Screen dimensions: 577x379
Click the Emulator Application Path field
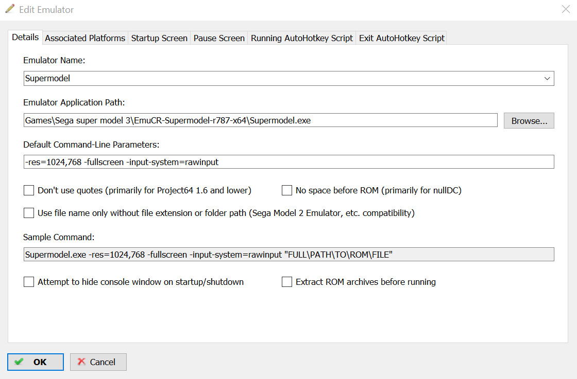pos(261,120)
